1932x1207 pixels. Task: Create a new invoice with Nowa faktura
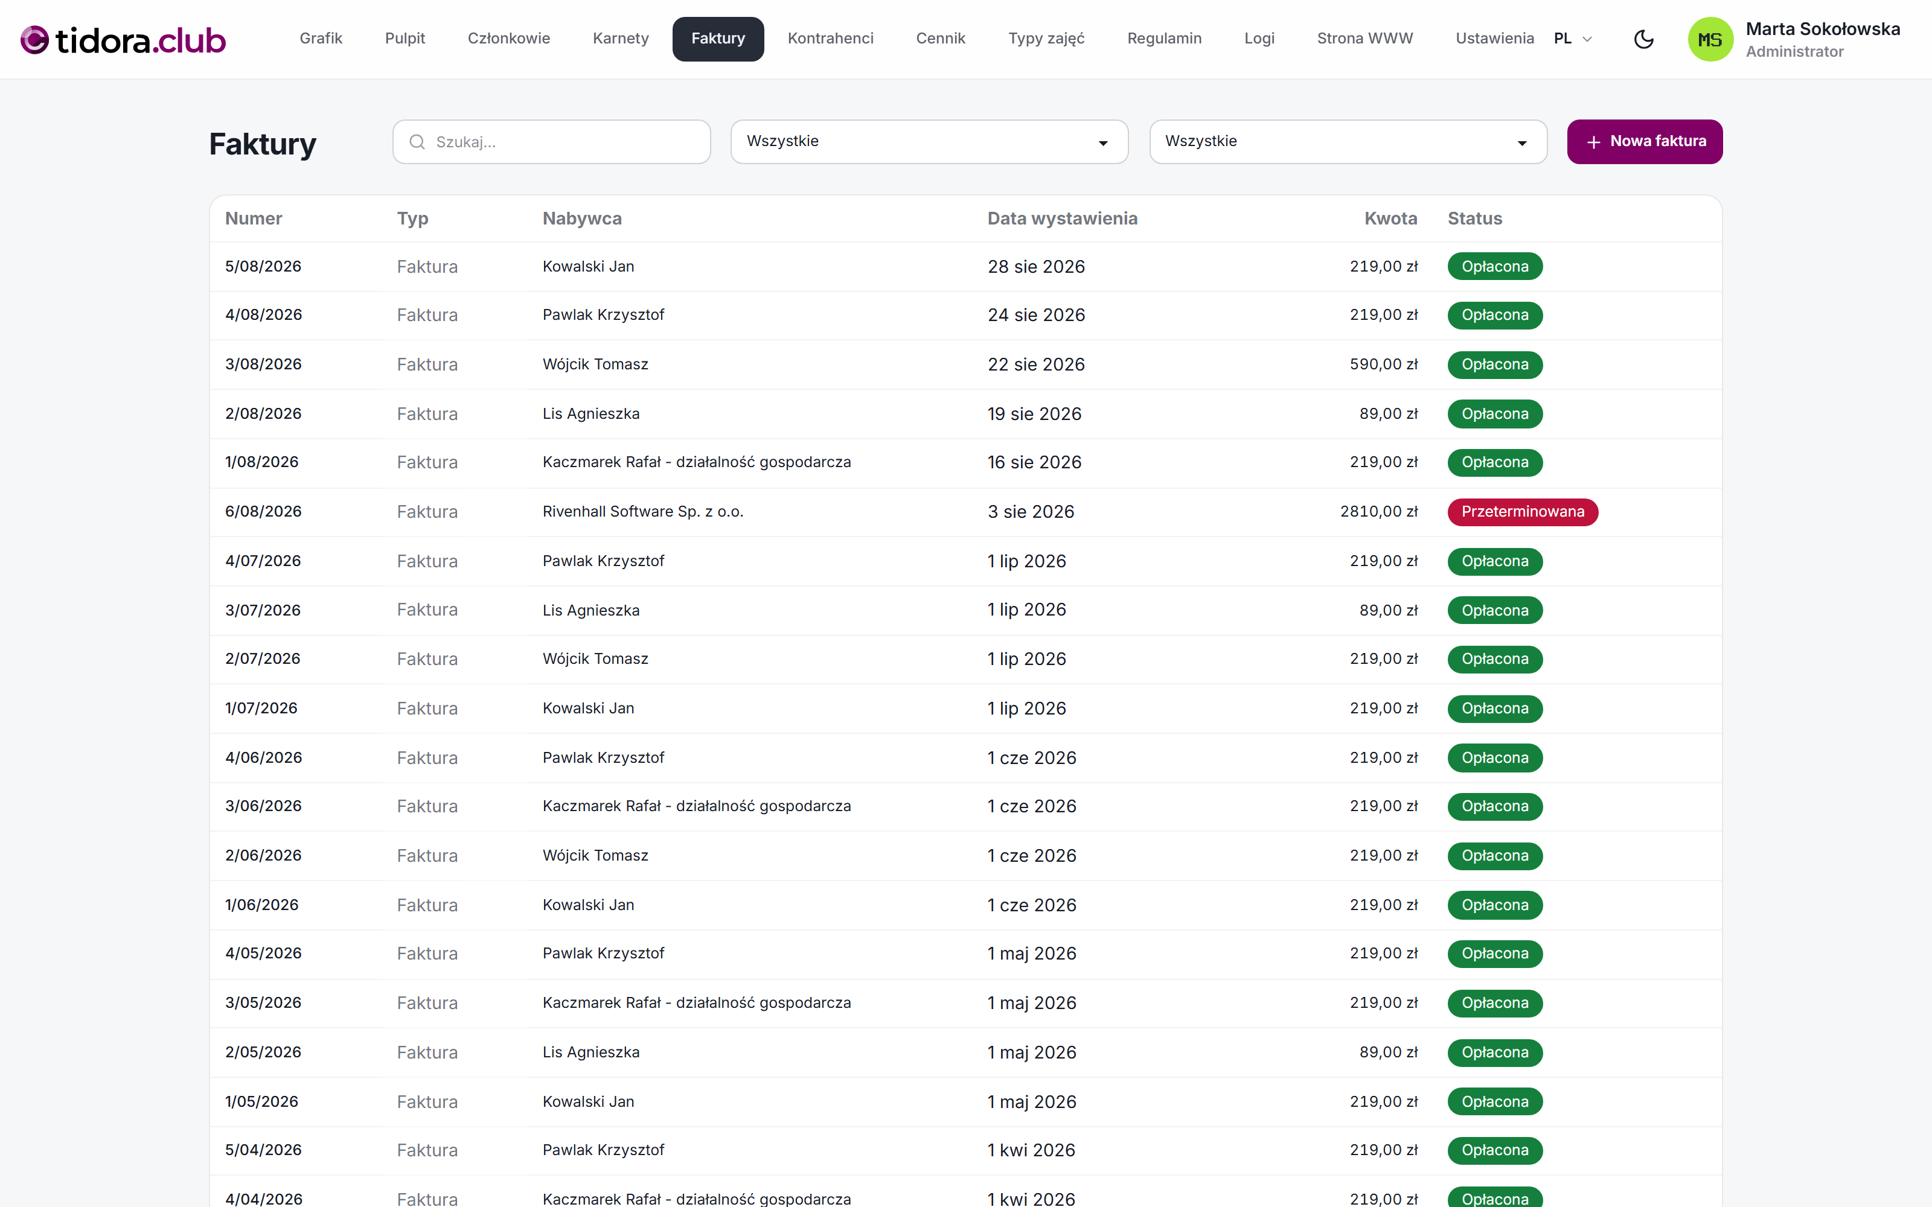1645,141
